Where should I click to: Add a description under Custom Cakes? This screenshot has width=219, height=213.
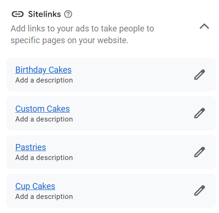(x=44, y=119)
